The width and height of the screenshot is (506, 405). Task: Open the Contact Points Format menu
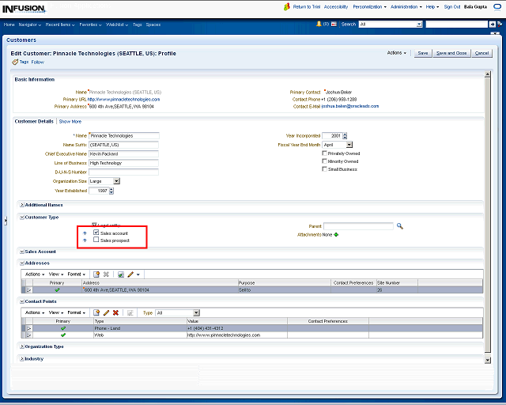pos(76,312)
